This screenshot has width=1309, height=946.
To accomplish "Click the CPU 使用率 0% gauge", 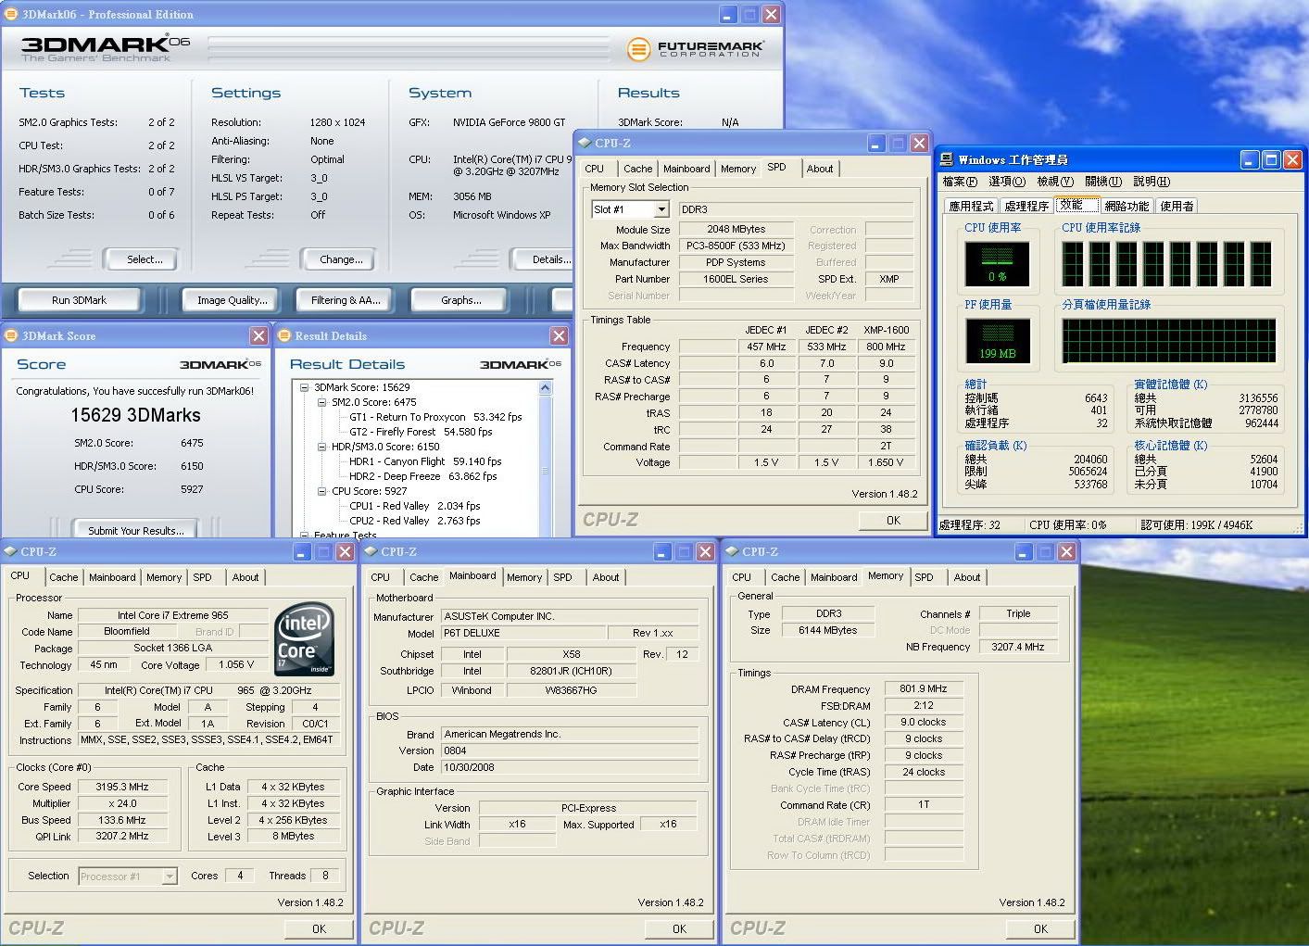I will click(x=997, y=264).
